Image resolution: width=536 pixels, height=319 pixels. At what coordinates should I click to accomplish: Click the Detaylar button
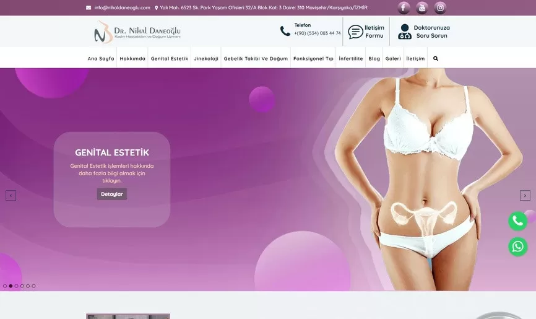point(112,194)
